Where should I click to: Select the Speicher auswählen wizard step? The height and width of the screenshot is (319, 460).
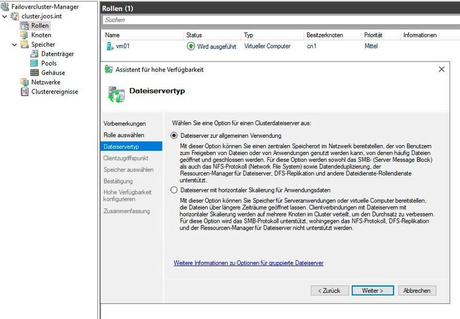point(128,169)
